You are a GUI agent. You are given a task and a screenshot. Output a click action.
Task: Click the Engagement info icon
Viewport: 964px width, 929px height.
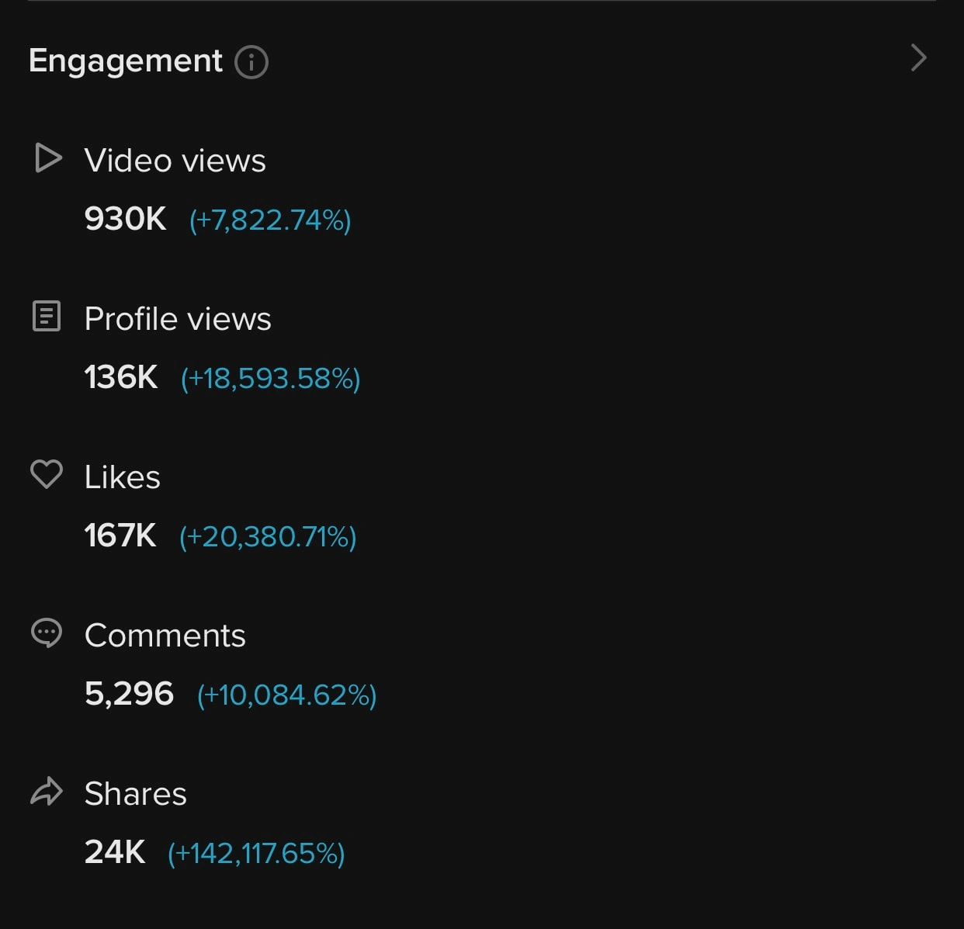coord(251,62)
